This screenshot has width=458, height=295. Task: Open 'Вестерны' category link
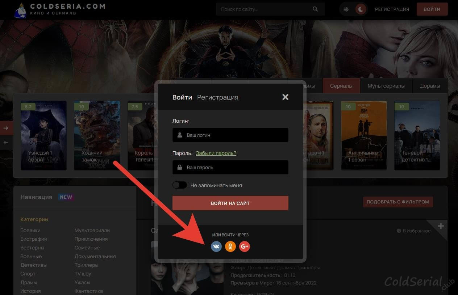[x=32, y=248]
